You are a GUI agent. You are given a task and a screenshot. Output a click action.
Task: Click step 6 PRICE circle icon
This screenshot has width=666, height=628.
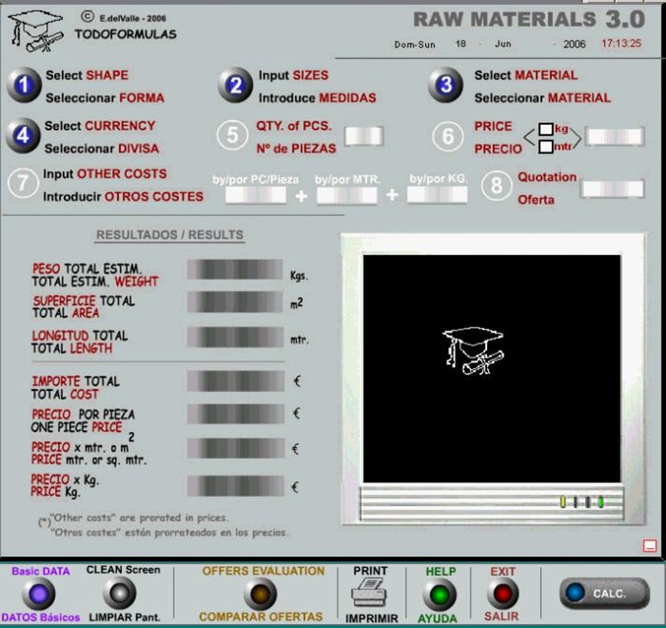448,136
